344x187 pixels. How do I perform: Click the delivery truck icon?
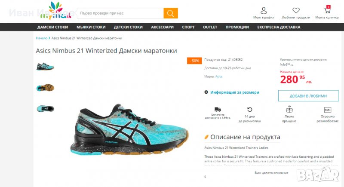[218, 109]
